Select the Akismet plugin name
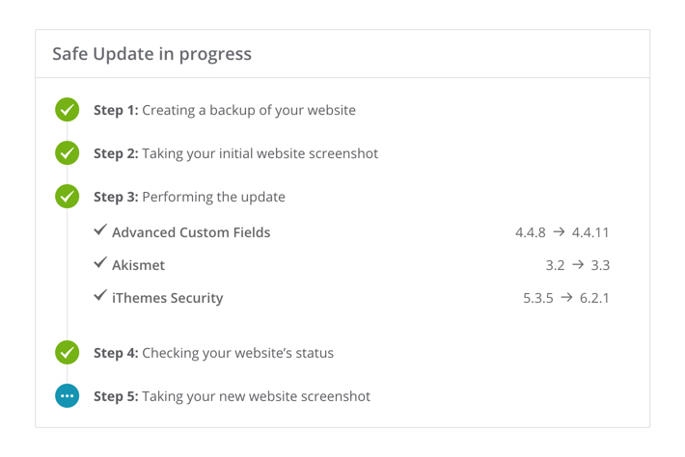The height and width of the screenshot is (457, 685). 138,265
